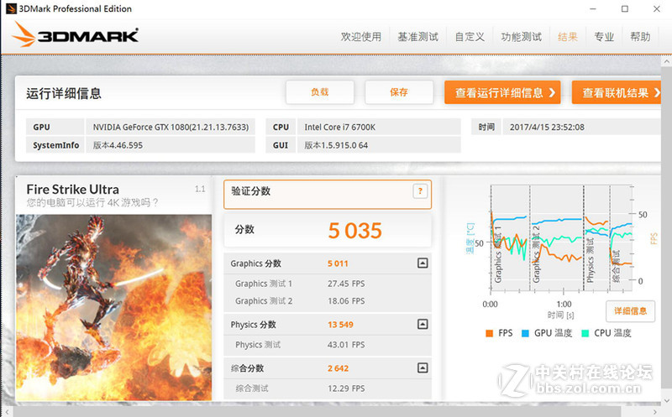Image resolution: width=672 pixels, height=417 pixels.
Task: Click the 查看运行详细信息 button
Action: click(x=502, y=92)
